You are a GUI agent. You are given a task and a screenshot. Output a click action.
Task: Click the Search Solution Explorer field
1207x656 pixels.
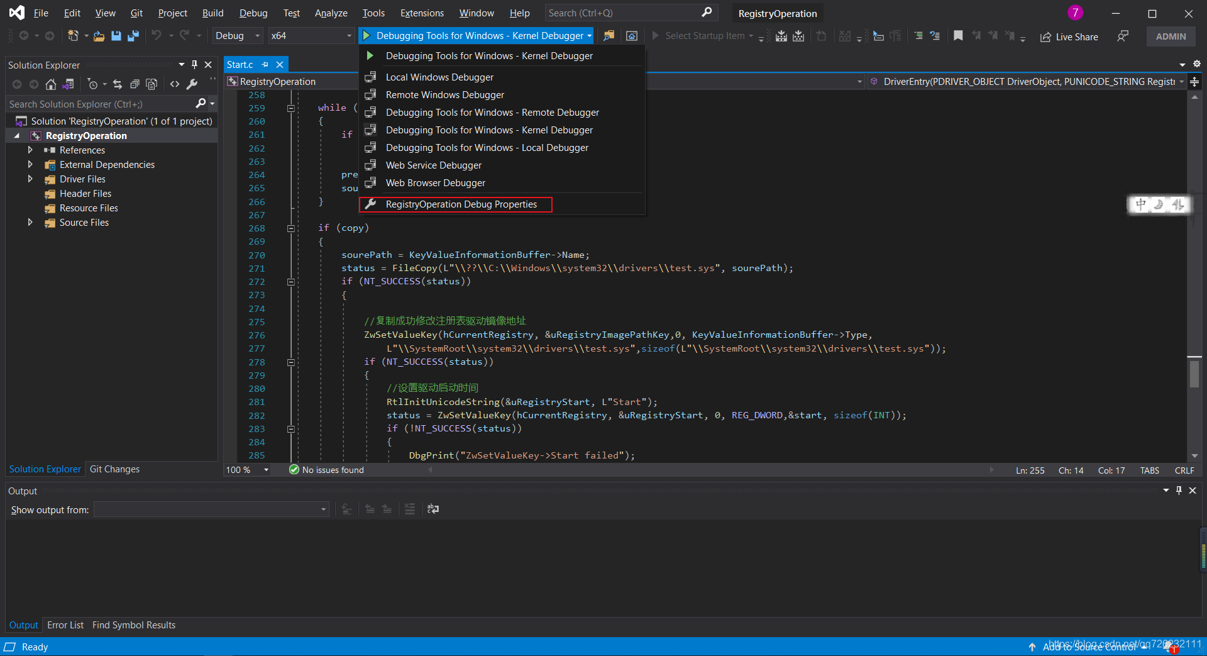[x=101, y=104]
